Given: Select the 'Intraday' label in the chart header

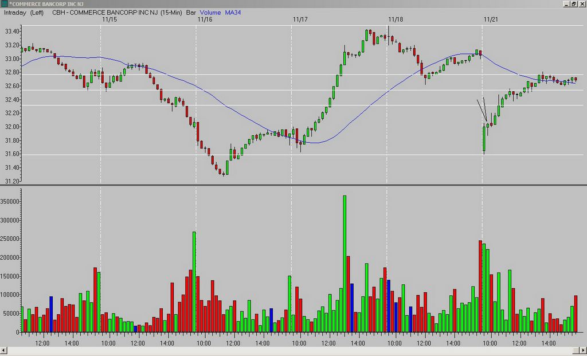Looking at the screenshot, I should click(15, 13).
